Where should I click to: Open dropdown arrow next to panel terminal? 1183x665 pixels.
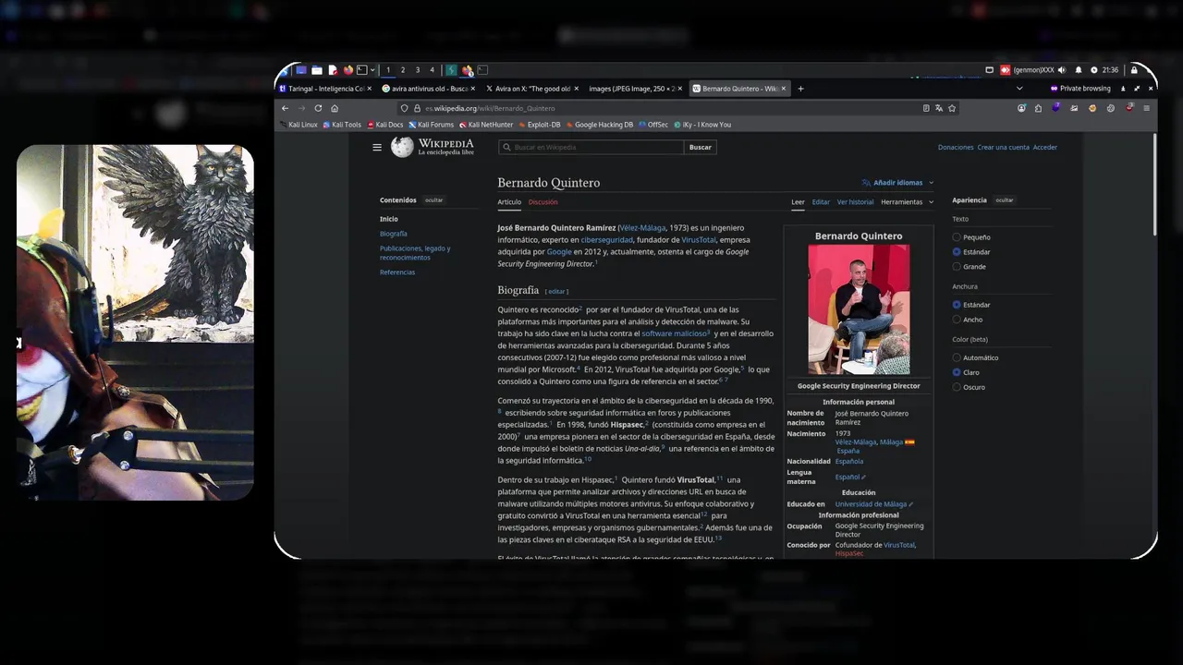coord(372,69)
